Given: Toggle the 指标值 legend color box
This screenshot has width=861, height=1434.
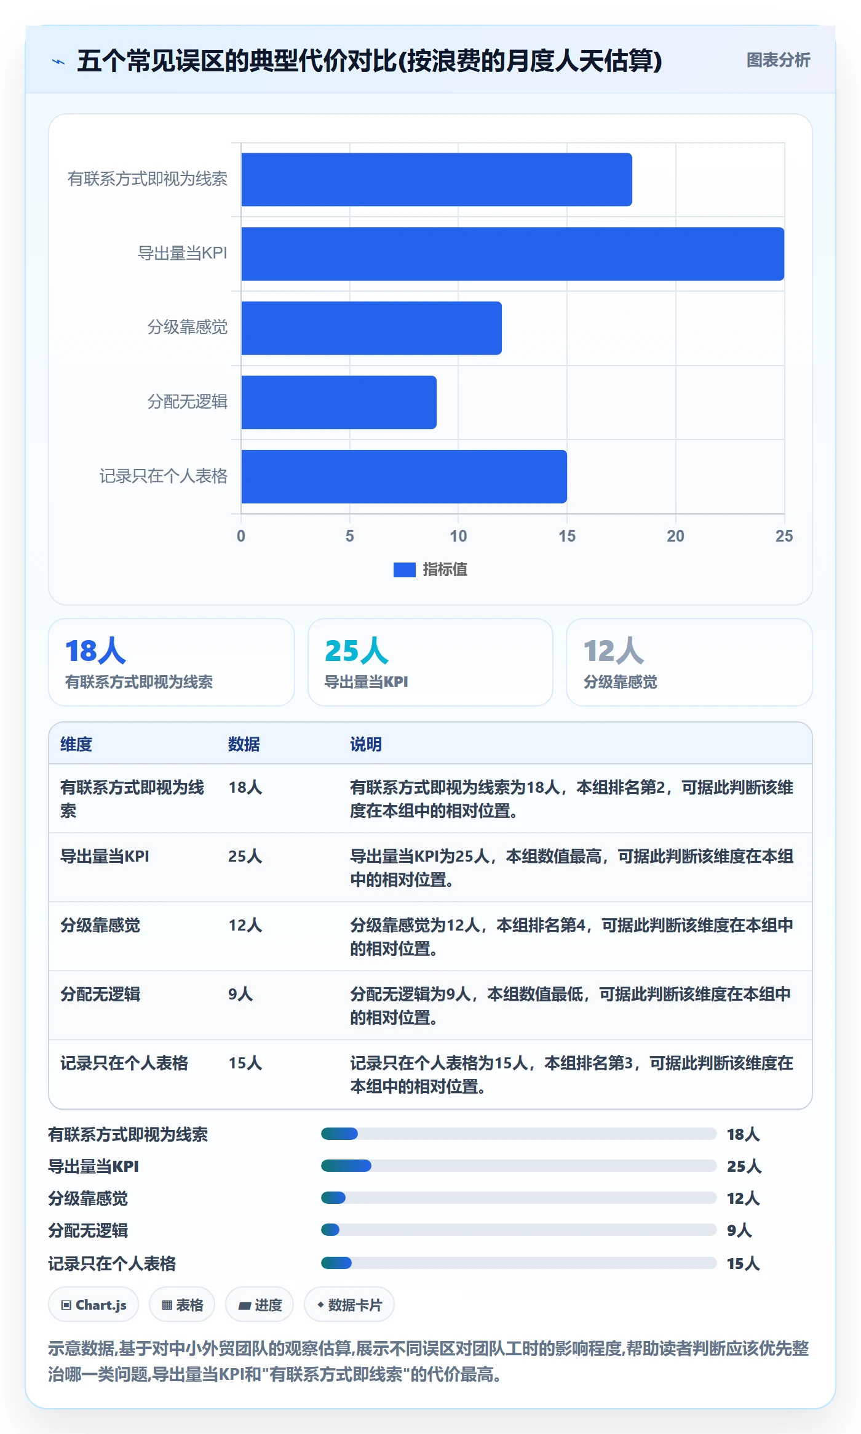Looking at the screenshot, I should click(404, 570).
